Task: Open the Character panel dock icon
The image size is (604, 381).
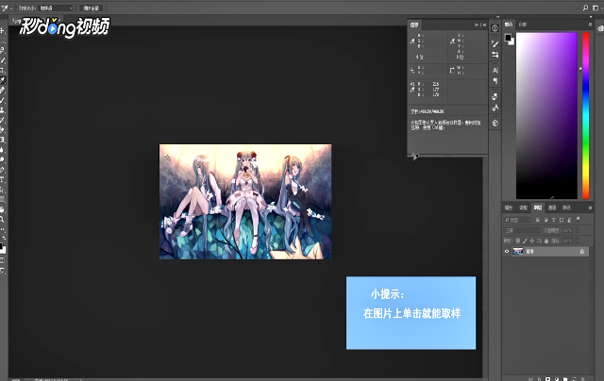Action: point(495,70)
